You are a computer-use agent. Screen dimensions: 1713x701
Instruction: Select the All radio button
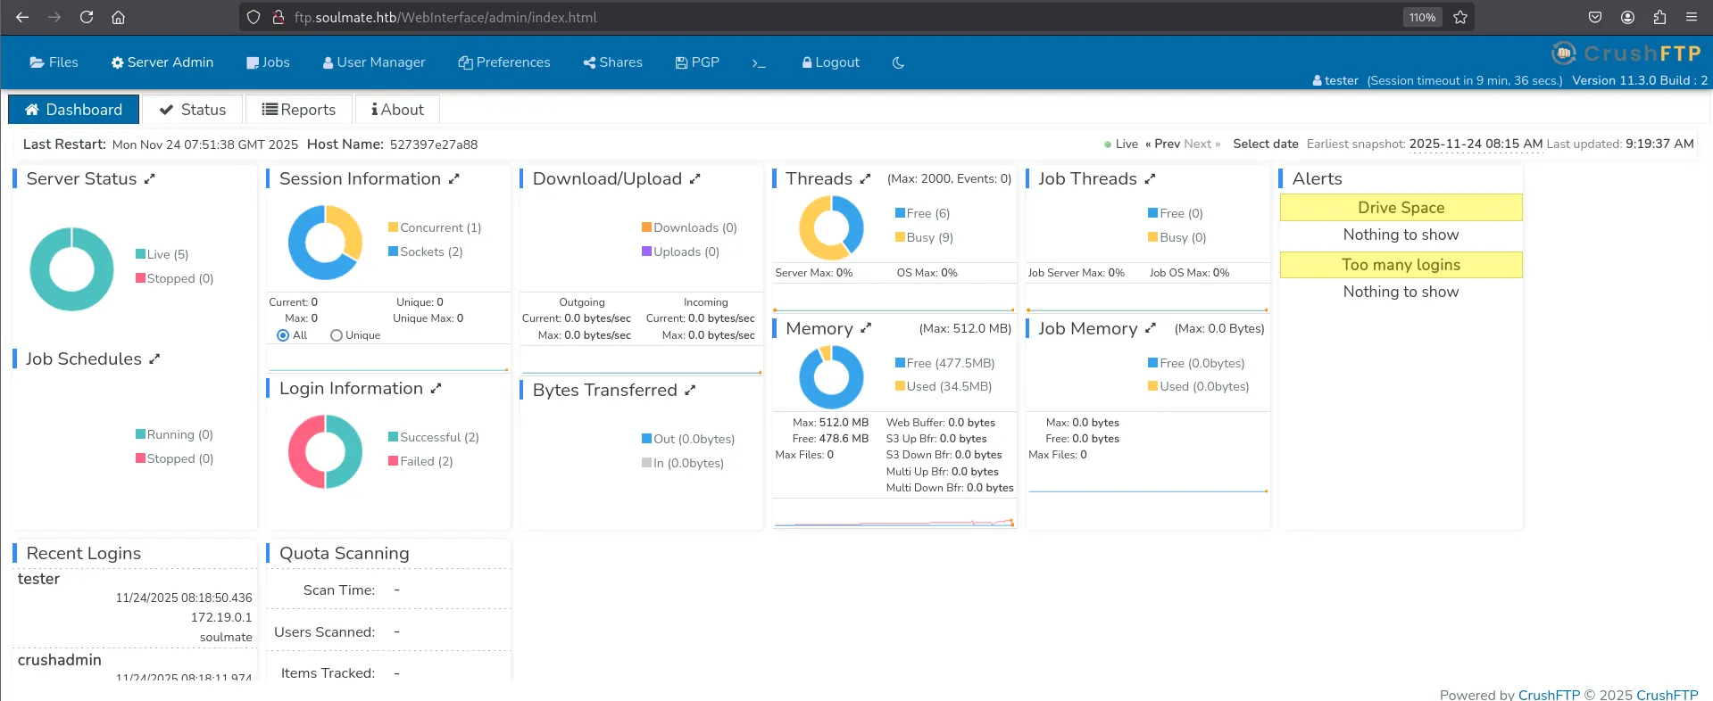coord(283,335)
